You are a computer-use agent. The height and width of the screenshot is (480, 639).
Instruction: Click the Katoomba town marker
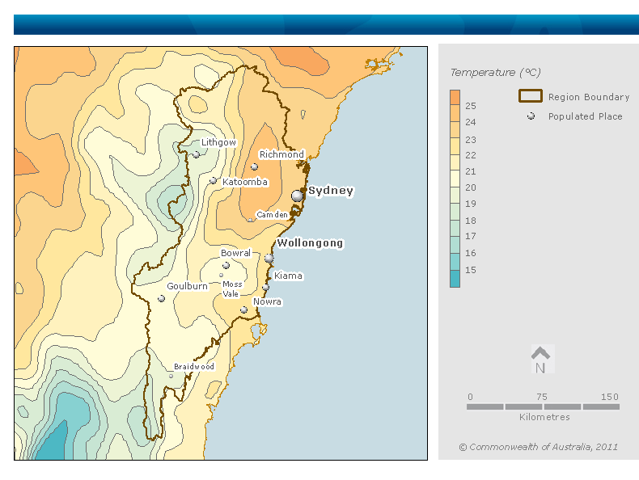pos(213,181)
